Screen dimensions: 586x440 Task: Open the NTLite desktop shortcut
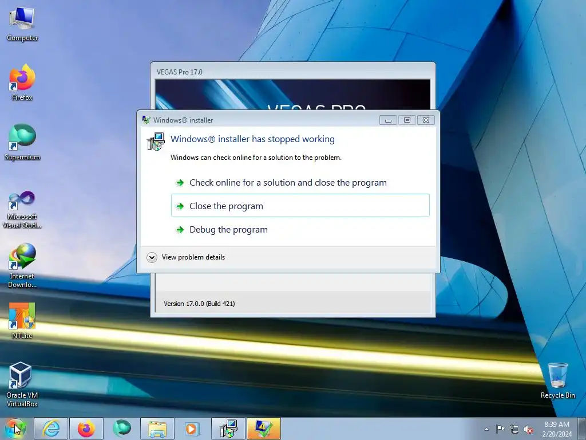[x=22, y=321]
